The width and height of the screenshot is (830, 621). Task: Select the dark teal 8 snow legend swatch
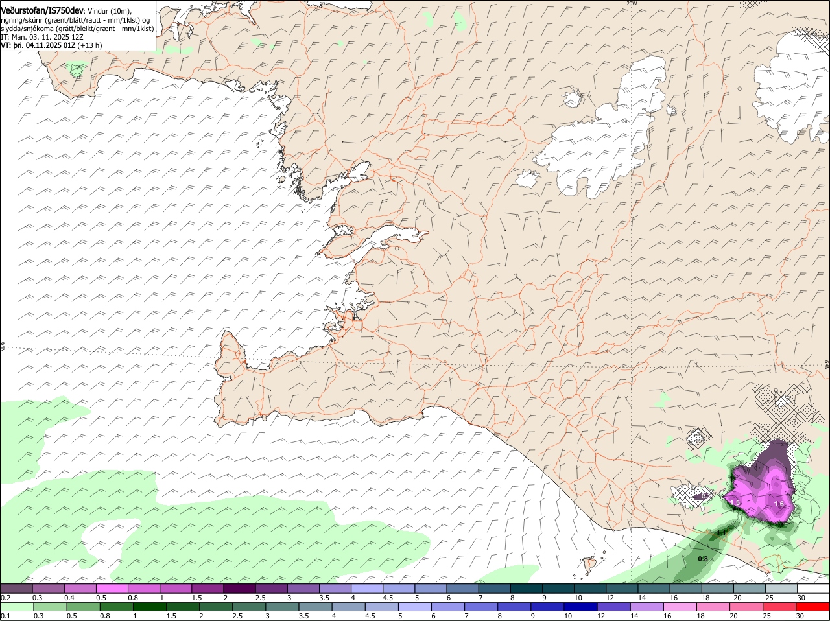(x=527, y=589)
